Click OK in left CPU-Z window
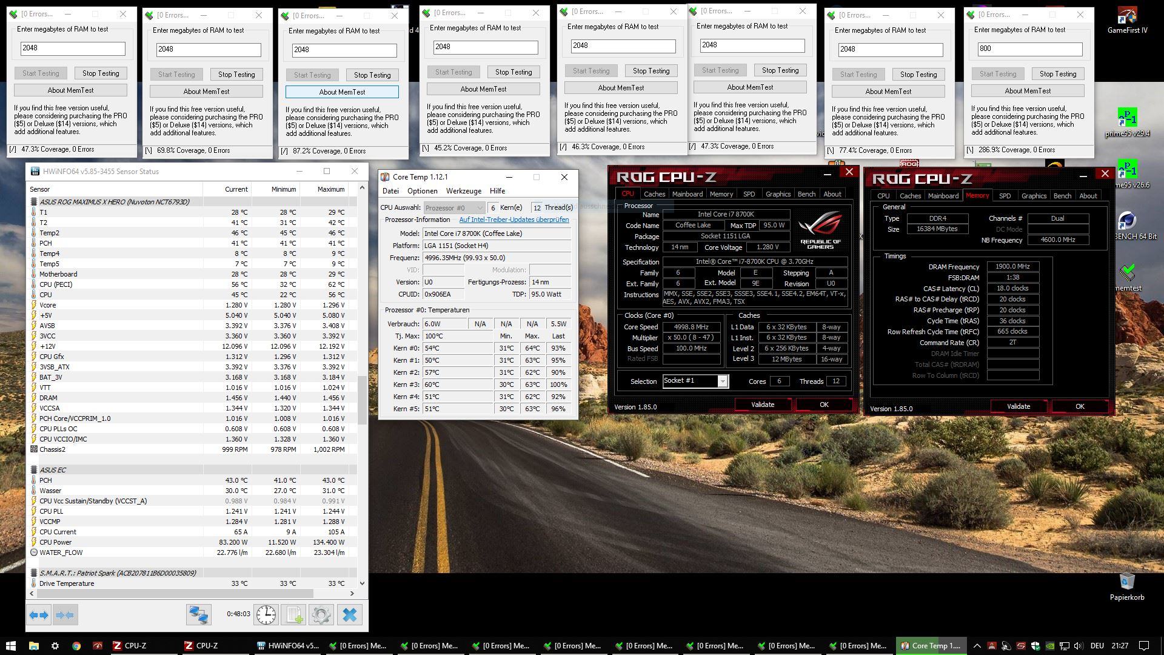The width and height of the screenshot is (1164, 655). (824, 405)
